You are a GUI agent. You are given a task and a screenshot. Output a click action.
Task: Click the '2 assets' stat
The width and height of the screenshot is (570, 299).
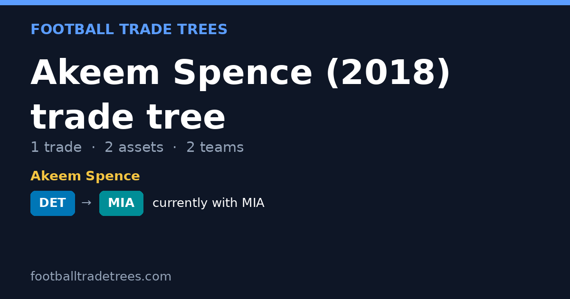pyautogui.click(x=134, y=148)
